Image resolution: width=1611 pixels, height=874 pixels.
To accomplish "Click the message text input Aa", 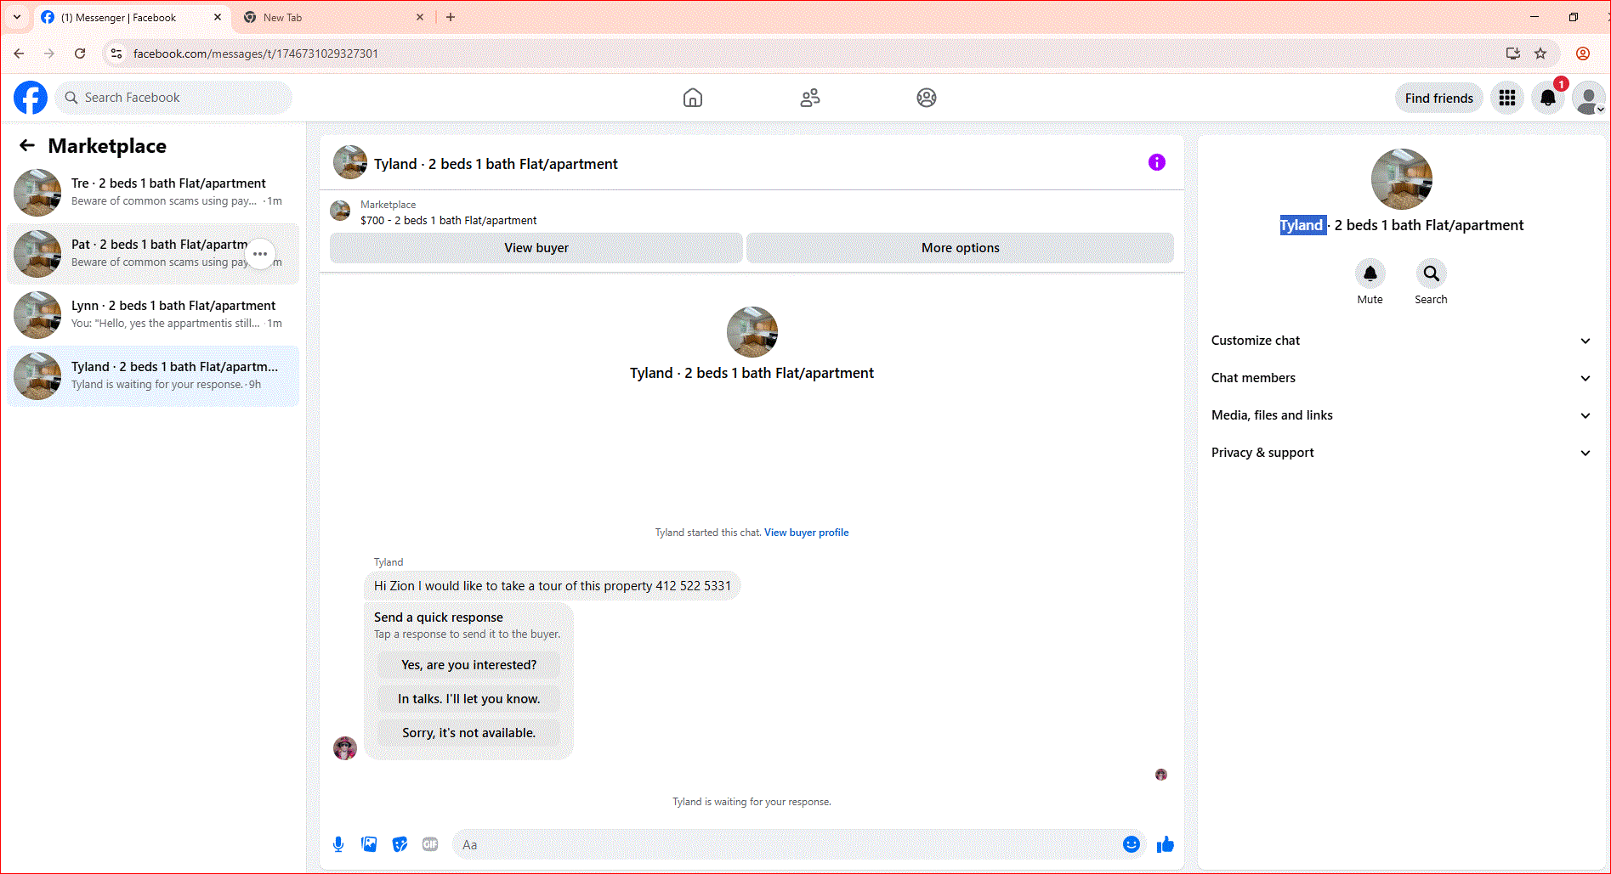I will (x=786, y=844).
